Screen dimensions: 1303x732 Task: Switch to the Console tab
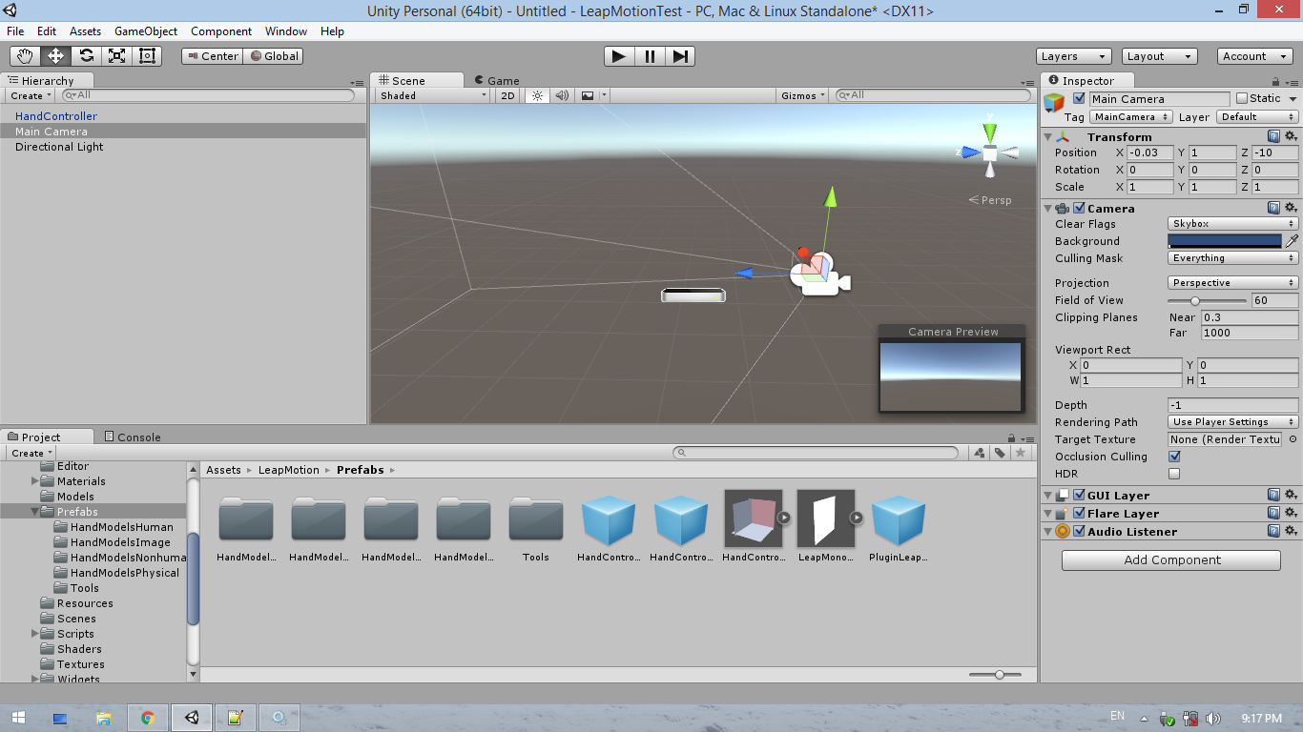[x=132, y=437]
